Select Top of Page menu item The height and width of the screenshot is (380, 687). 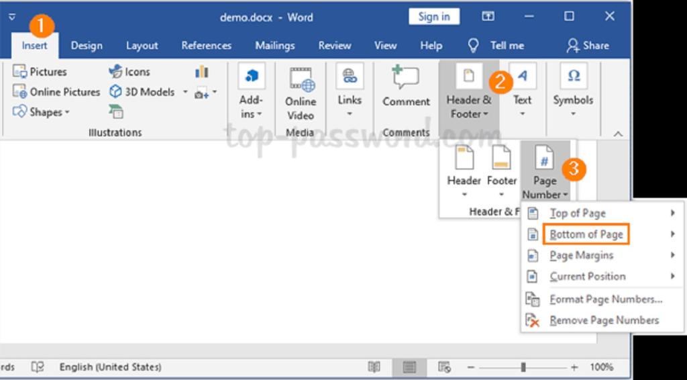point(602,213)
